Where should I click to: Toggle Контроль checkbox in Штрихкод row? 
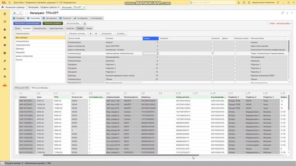[213, 61]
